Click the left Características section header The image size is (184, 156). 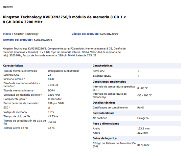point(47,66)
